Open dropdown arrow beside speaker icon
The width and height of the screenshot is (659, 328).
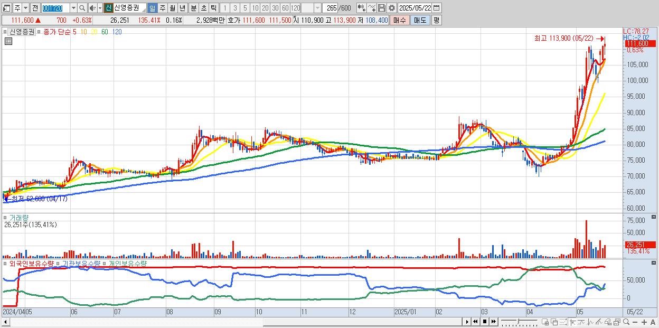coord(100,8)
